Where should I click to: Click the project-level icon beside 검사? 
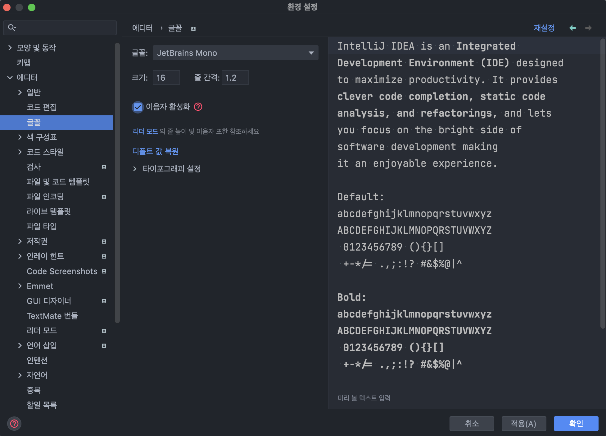(104, 167)
